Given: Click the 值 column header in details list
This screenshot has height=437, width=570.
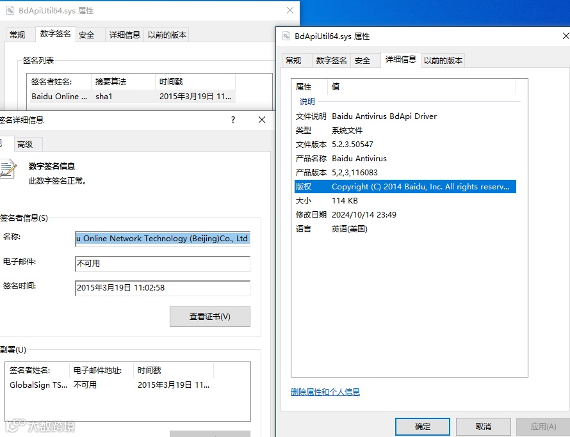Looking at the screenshot, I should [x=421, y=87].
